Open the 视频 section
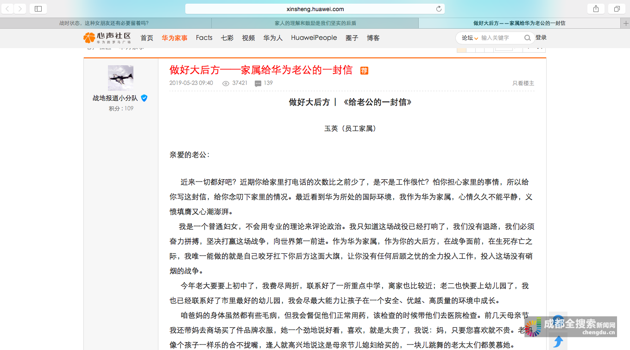The width and height of the screenshot is (630, 350). 248,38
